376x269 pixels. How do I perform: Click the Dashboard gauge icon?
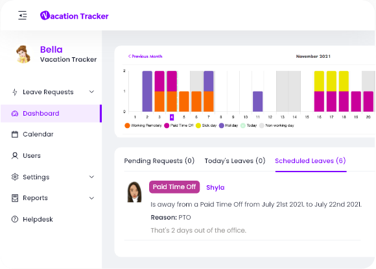[x=15, y=114]
